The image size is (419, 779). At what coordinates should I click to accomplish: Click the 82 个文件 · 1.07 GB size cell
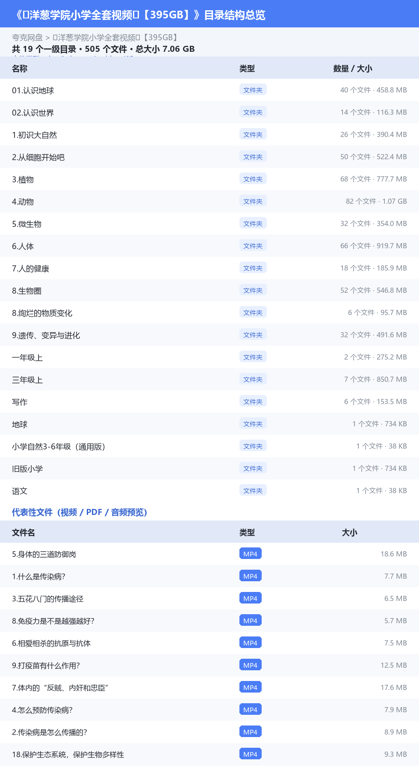point(376,201)
